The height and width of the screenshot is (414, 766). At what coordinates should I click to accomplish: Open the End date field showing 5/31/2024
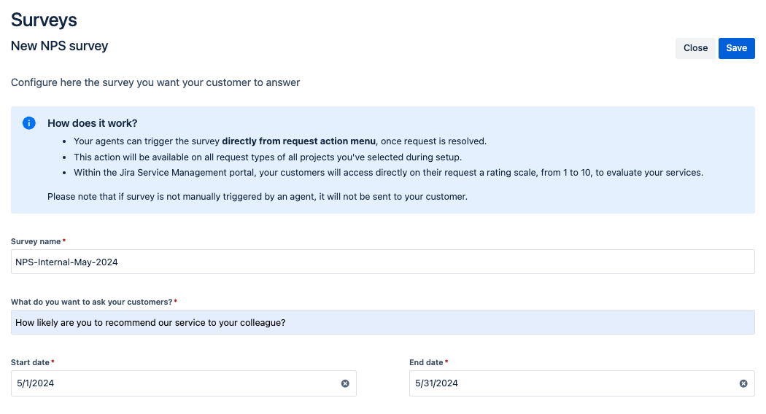[x=573, y=383]
